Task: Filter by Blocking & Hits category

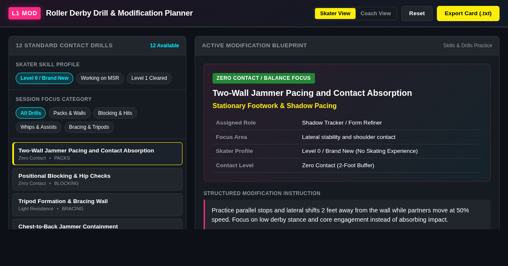Action: pyautogui.click(x=115, y=113)
